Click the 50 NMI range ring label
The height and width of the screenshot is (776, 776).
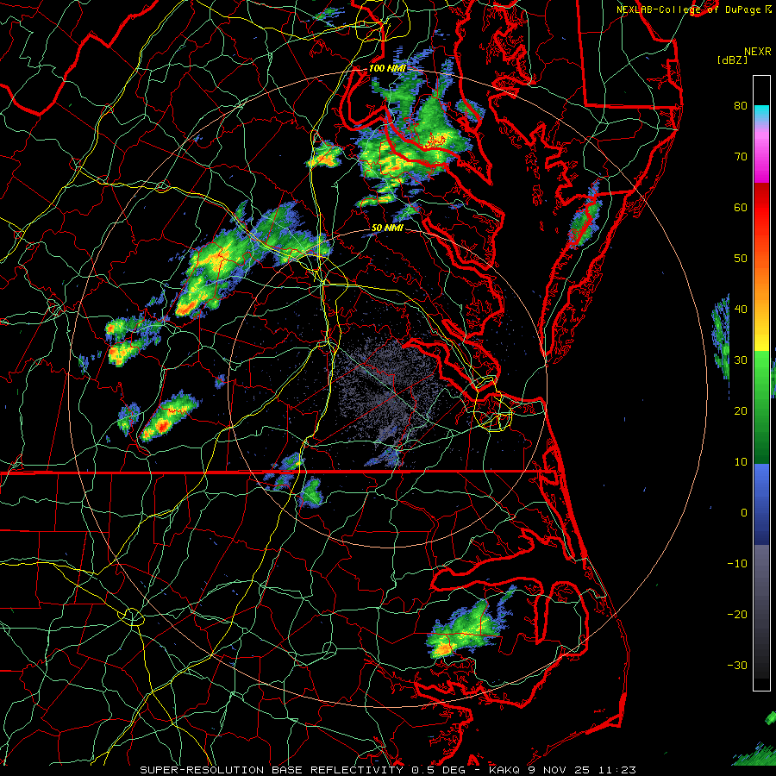pyautogui.click(x=387, y=228)
